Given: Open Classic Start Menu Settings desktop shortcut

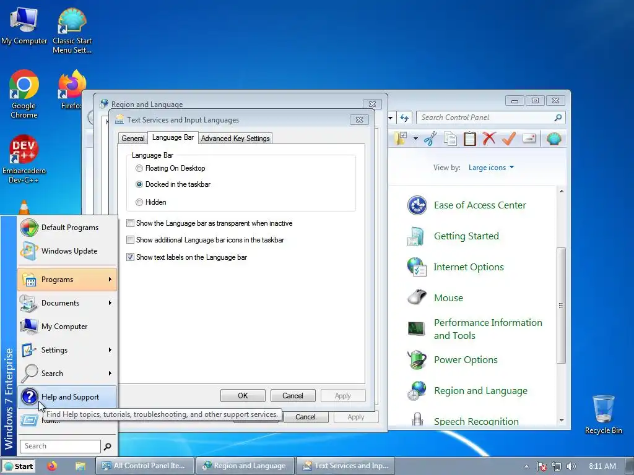Looking at the screenshot, I should point(72,30).
